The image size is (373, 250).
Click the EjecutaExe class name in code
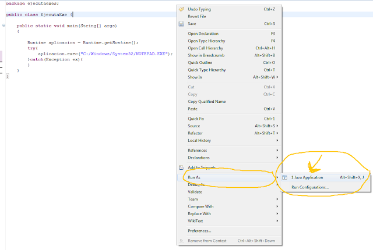(54, 15)
